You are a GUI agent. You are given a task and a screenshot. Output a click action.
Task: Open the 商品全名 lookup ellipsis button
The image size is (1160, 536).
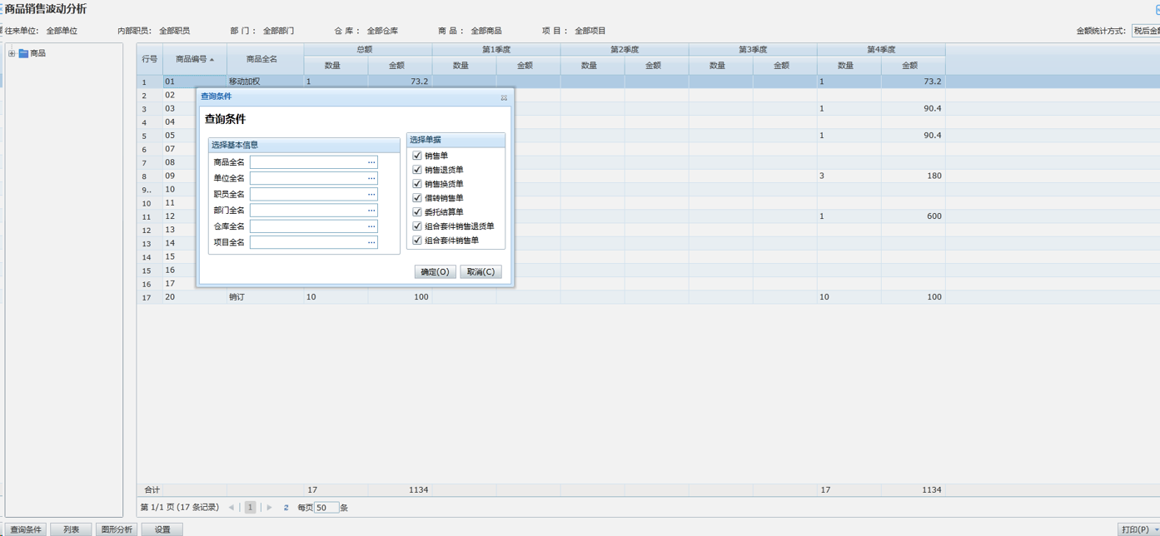click(371, 162)
